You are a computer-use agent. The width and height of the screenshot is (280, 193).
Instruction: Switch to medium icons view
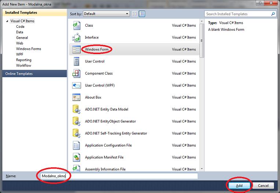point(142,14)
